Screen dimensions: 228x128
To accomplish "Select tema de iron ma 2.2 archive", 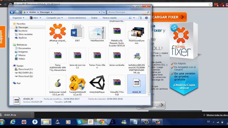I will coord(77,58).
